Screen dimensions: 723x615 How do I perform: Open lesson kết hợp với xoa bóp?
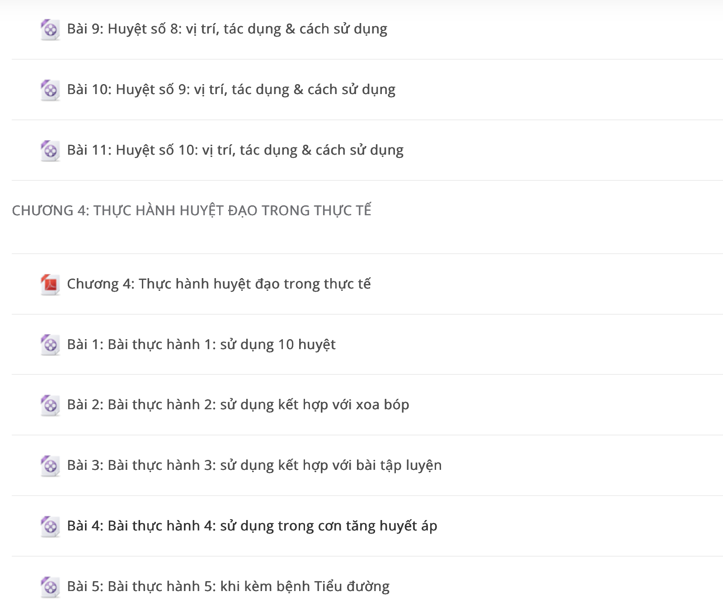point(238,405)
